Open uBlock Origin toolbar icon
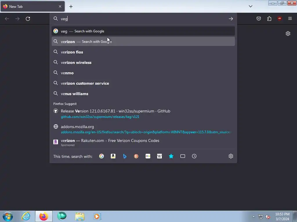Screen dimensions: 297x222 280,18
